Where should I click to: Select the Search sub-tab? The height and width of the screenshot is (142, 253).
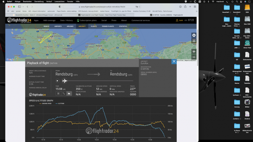[x=46, y=26]
